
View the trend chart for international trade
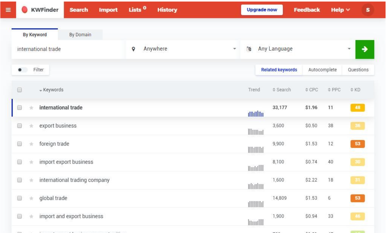[x=255, y=114]
